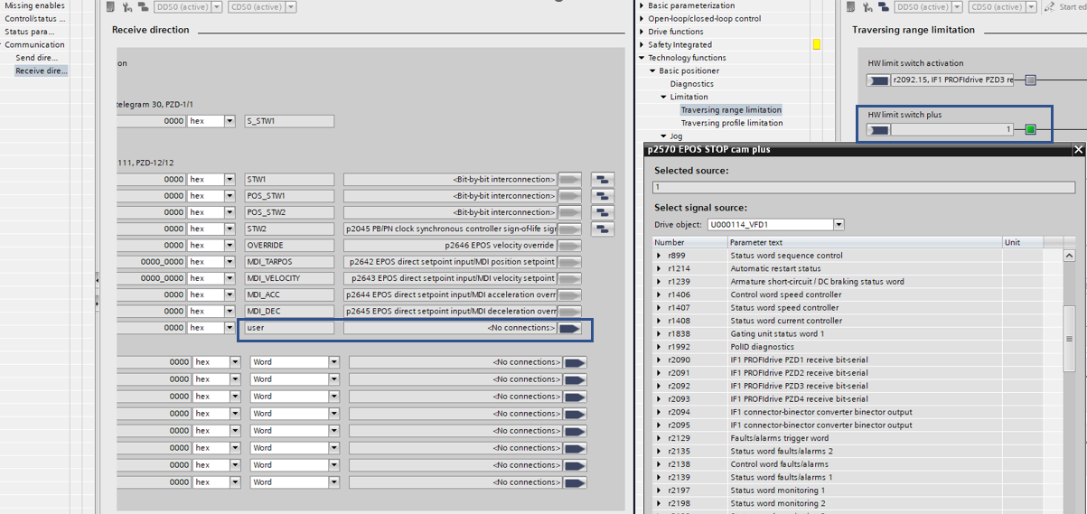Open bit-by-bit interconnection for STW1
The image size is (1087, 514).
point(602,180)
